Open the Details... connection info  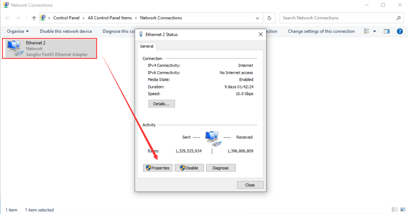pos(162,104)
